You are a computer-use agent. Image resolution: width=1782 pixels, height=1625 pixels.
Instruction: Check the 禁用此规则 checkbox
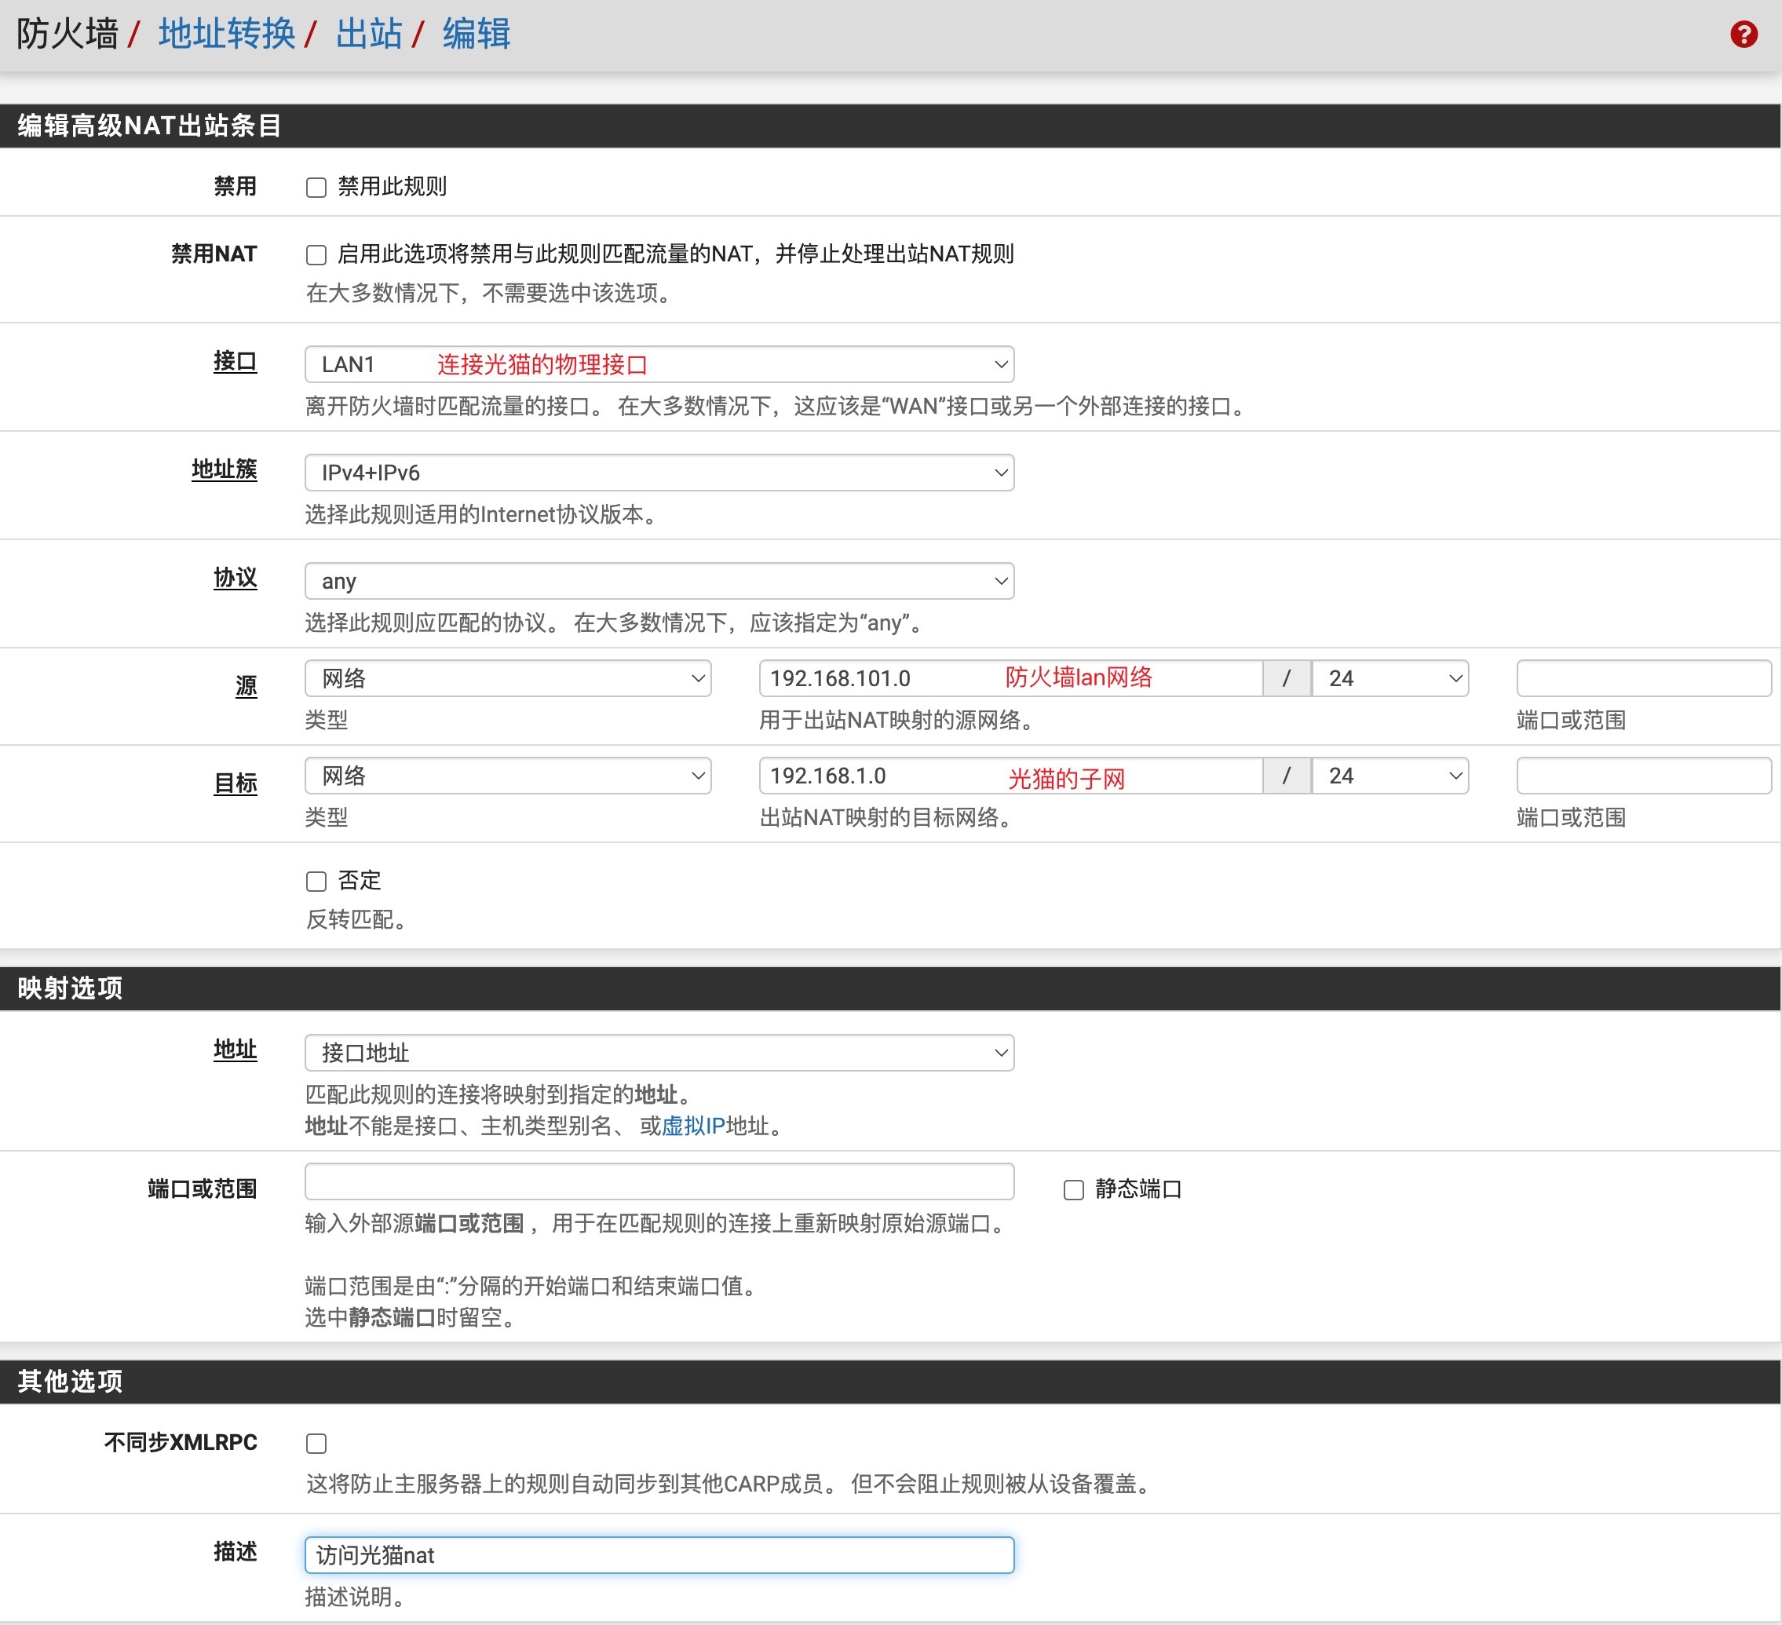[316, 188]
